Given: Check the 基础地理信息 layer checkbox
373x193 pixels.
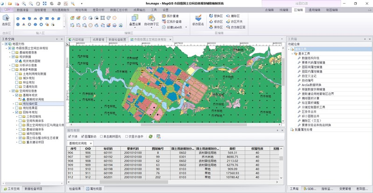Looking at the screenshot, I should coord(14,52).
